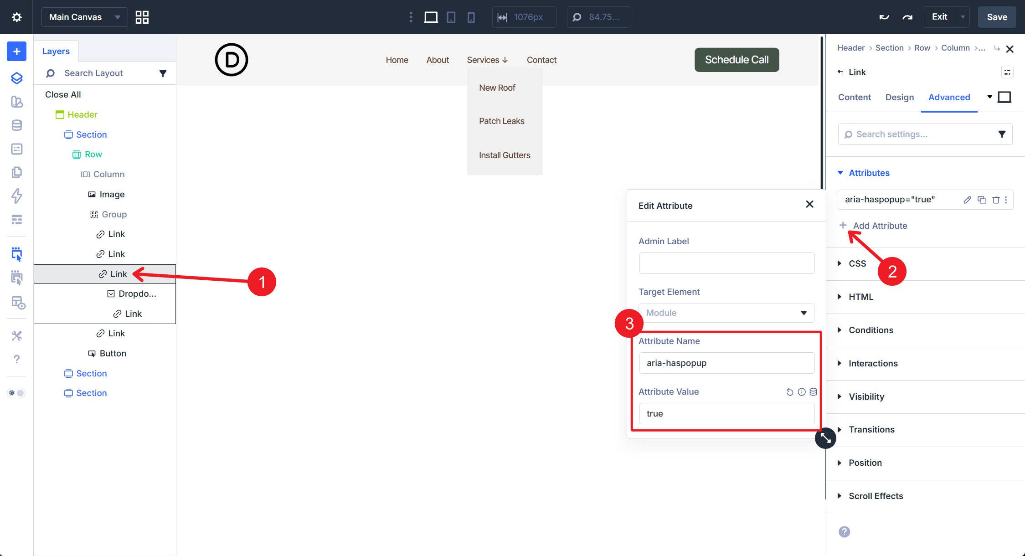Viewport: 1025px width, 556px height.
Task: Adjust the zoom percentage control
Action: click(x=598, y=17)
